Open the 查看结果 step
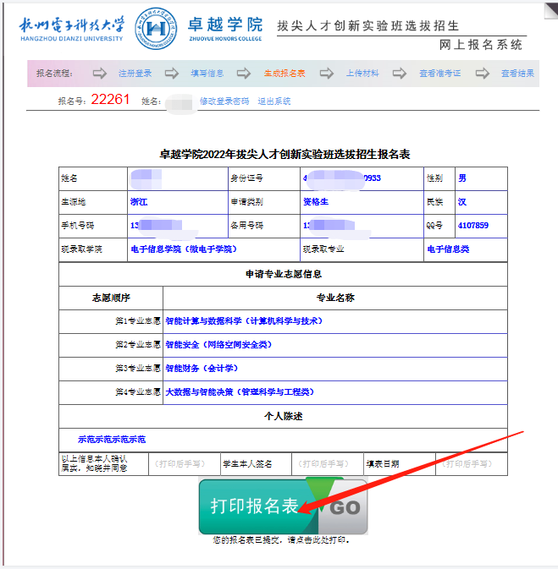This screenshot has height=569, width=558. coord(517,74)
